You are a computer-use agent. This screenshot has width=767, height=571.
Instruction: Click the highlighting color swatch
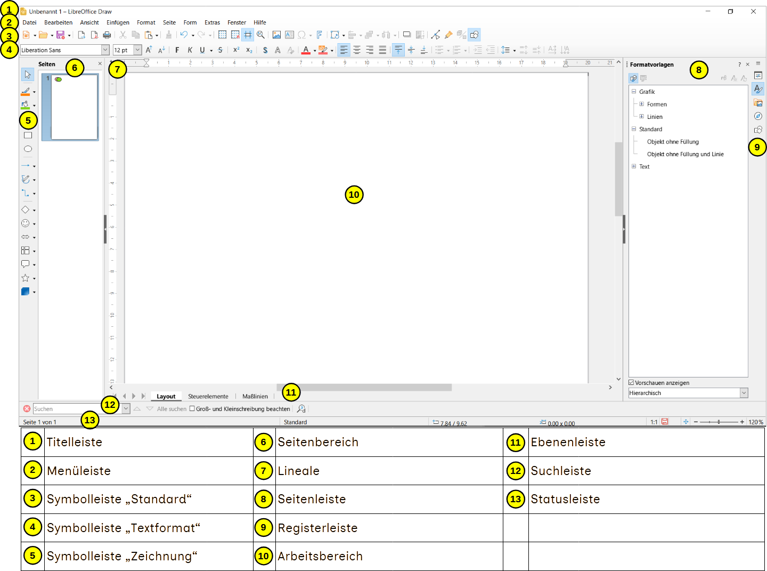(x=323, y=50)
